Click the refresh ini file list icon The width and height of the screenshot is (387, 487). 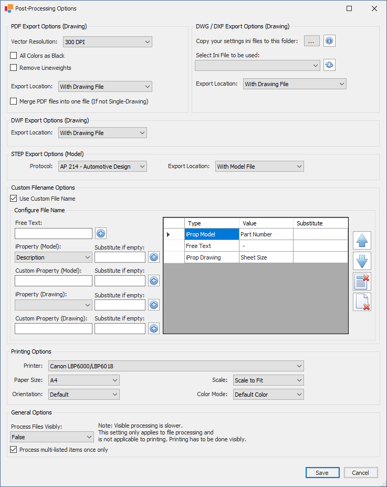[x=329, y=65]
